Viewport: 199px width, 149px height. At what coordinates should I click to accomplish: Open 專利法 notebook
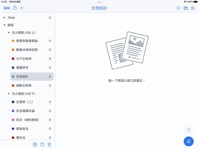(x=32, y=138)
